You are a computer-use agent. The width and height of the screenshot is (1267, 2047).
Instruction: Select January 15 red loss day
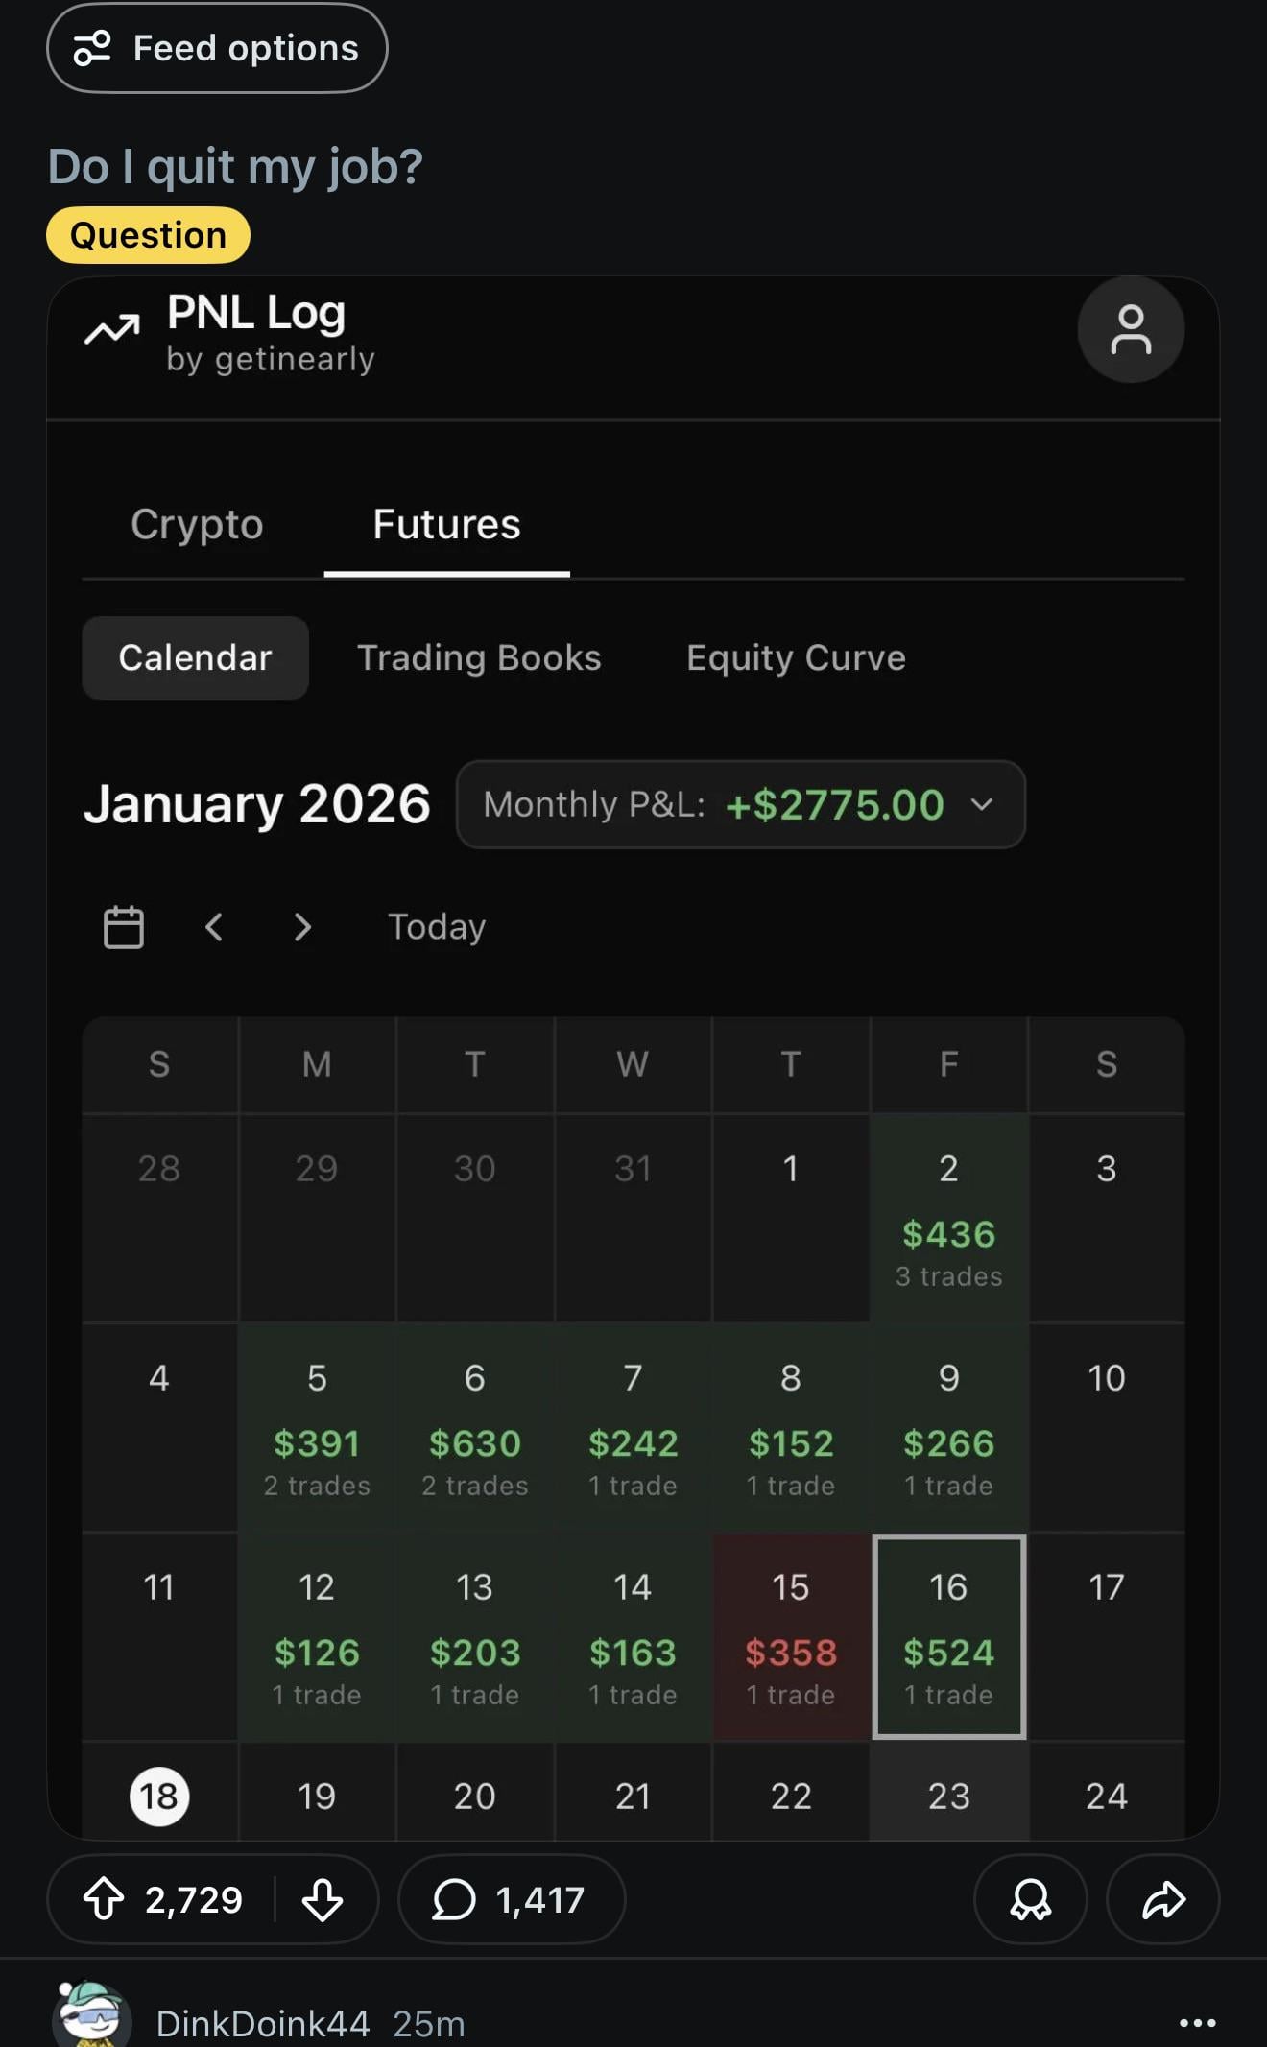(x=791, y=1636)
